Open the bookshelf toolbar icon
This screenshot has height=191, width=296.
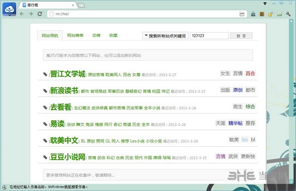(x=262, y=14)
